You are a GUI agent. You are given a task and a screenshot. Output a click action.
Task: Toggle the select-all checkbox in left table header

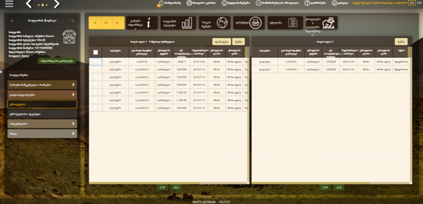coord(96,52)
